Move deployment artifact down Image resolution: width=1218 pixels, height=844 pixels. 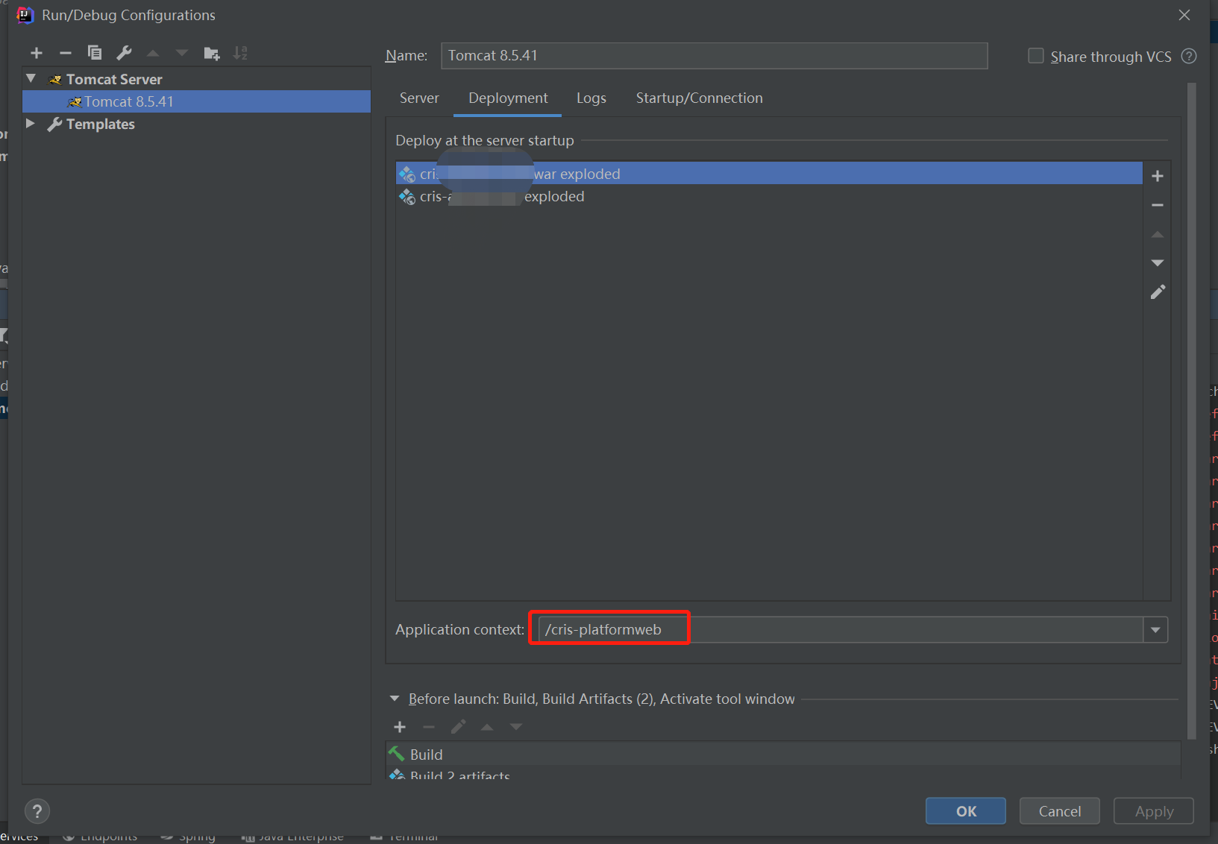click(1158, 263)
